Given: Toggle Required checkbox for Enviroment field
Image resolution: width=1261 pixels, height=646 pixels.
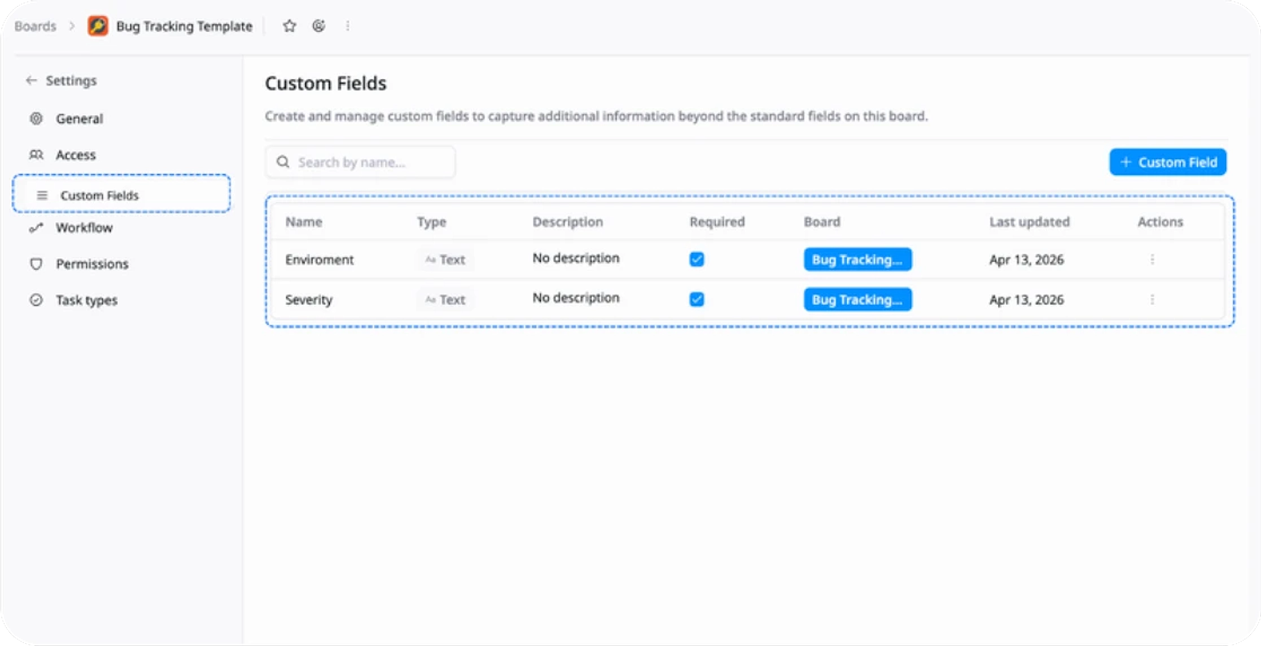Looking at the screenshot, I should tap(697, 259).
